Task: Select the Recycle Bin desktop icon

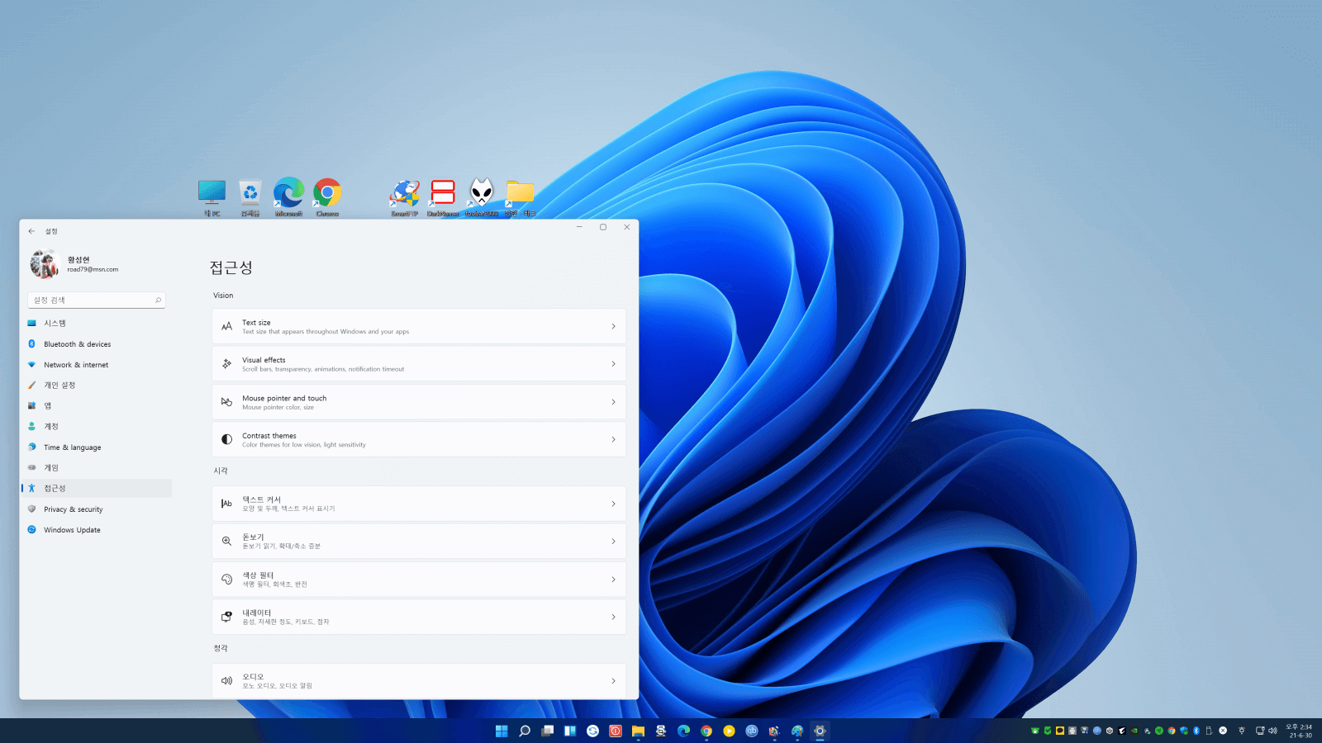Action: 250,198
